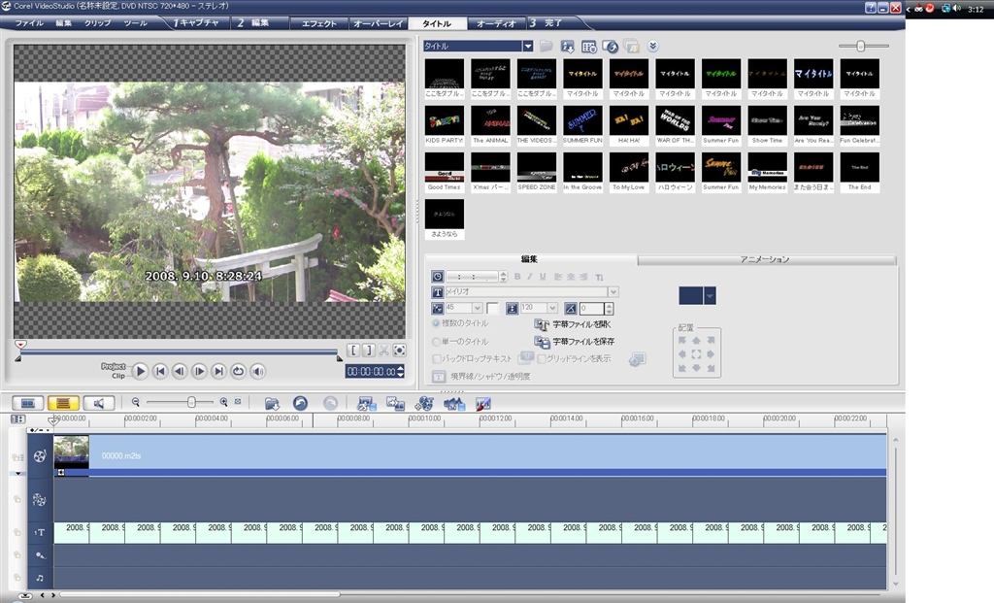Select the Audio view speaker icon
Screen dimensions: 994x603
click(98, 402)
